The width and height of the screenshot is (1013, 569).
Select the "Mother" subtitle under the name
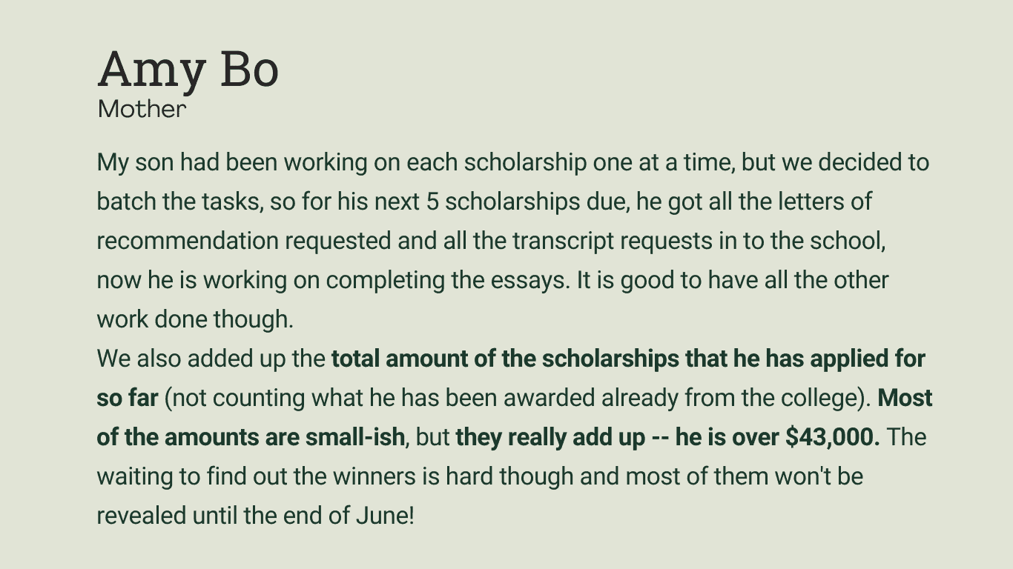(142, 110)
